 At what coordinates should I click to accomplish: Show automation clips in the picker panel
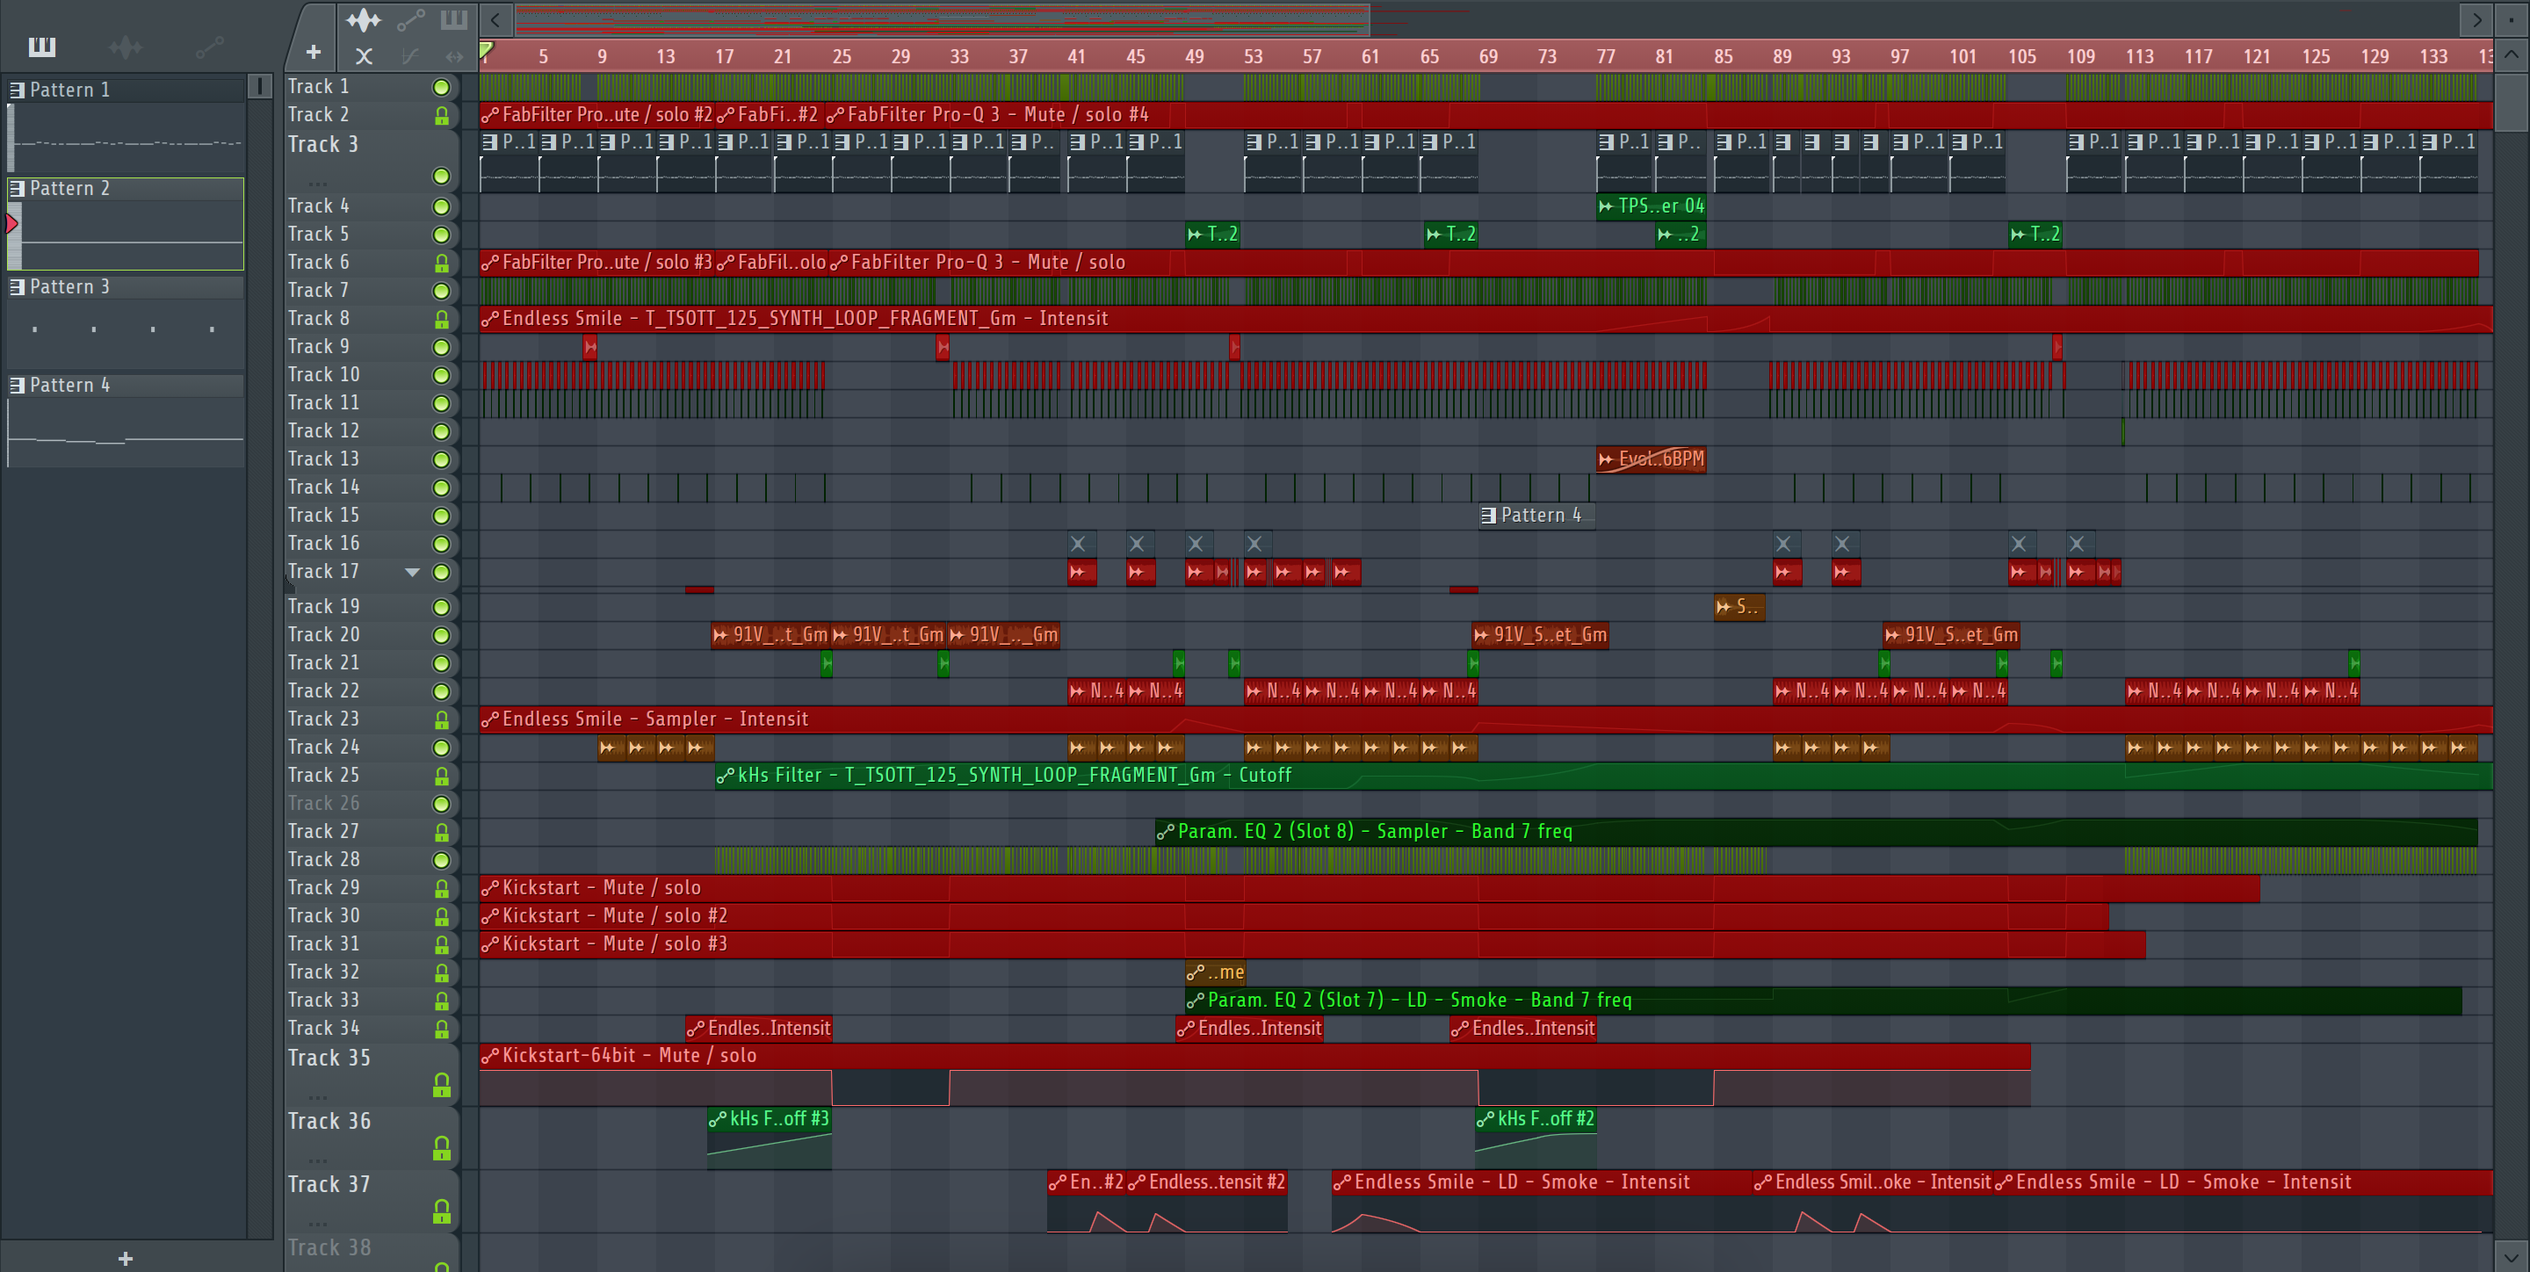pyautogui.click(x=208, y=47)
